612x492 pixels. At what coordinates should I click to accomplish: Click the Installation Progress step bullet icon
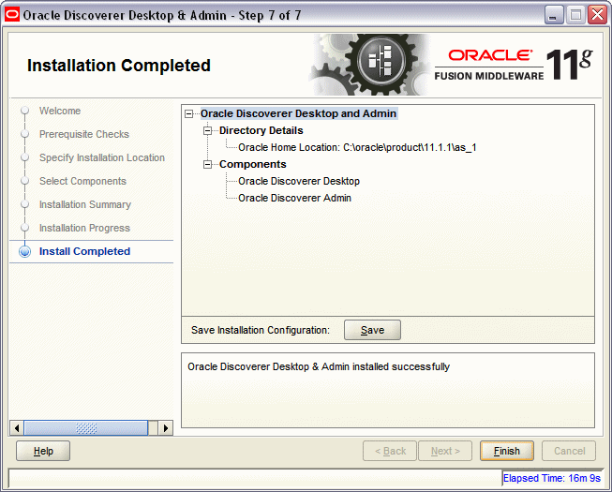point(25,228)
